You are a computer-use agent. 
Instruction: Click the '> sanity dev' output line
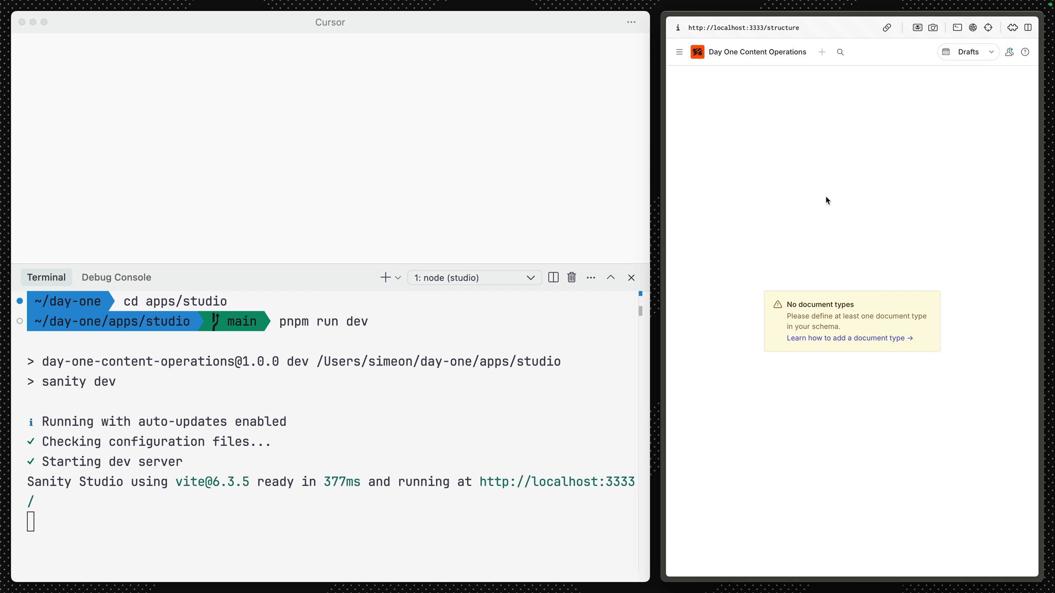(72, 381)
